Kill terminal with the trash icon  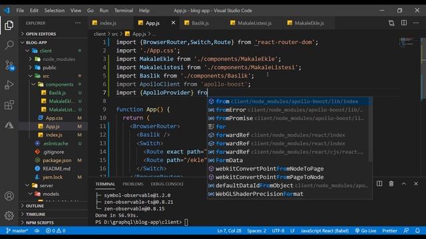(391, 184)
